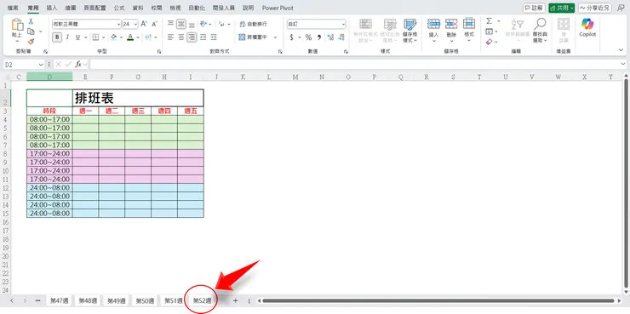Screen dimensions: 630x314
Task: Click the green 共用 share button
Action: click(561, 8)
